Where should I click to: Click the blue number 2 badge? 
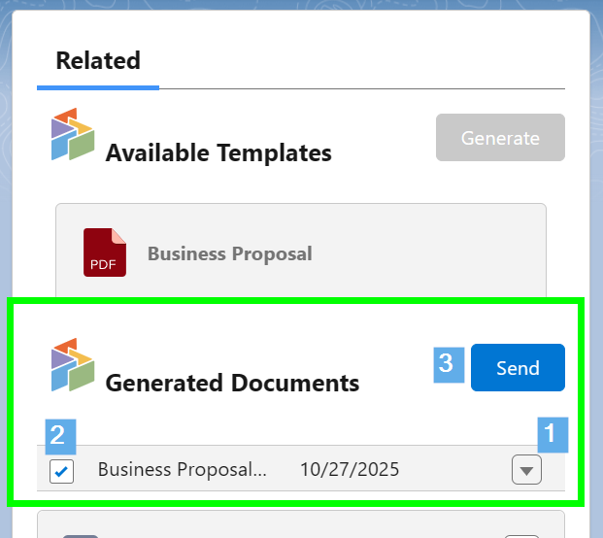click(x=57, y=434)
